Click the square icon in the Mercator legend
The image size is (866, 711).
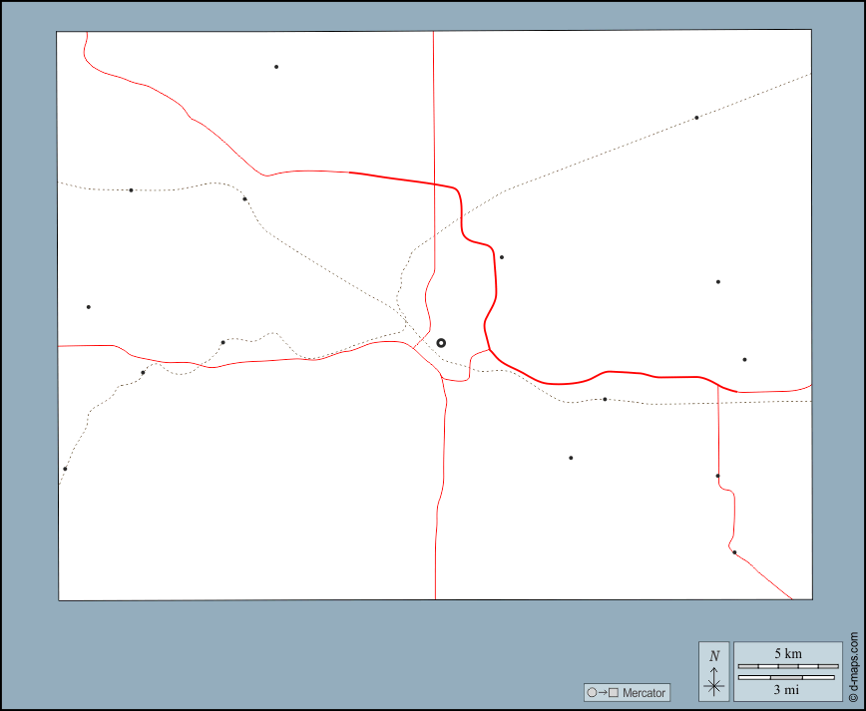pyautogui.click(x=614, y=692)
